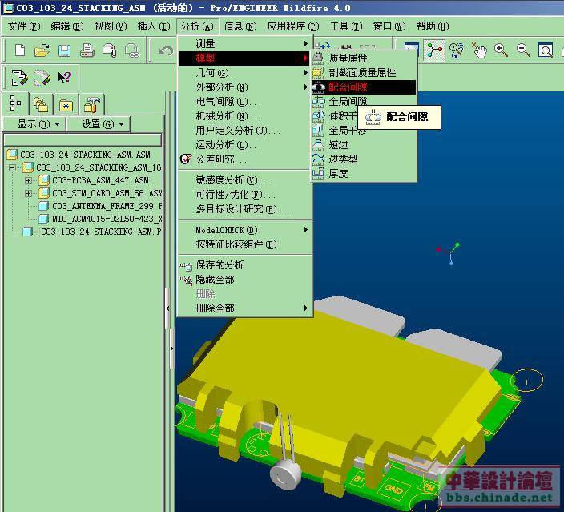Choose 保存的分析 menu entry
The width and height of the screenshot is (564, 512).
pos(244,265)
